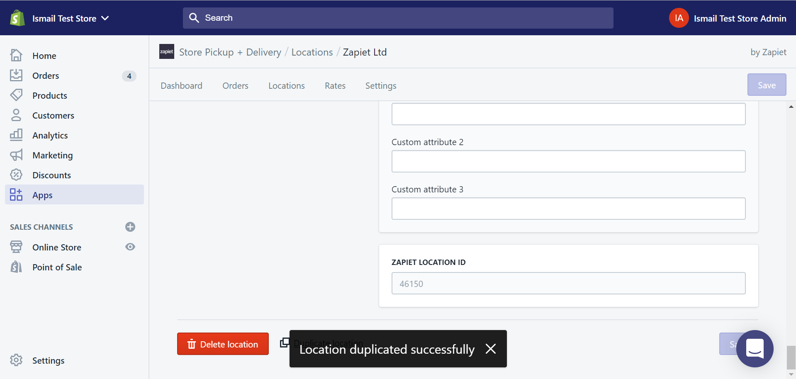
Task: Click the Products tag icon
Action: click(x=16, y=95)
